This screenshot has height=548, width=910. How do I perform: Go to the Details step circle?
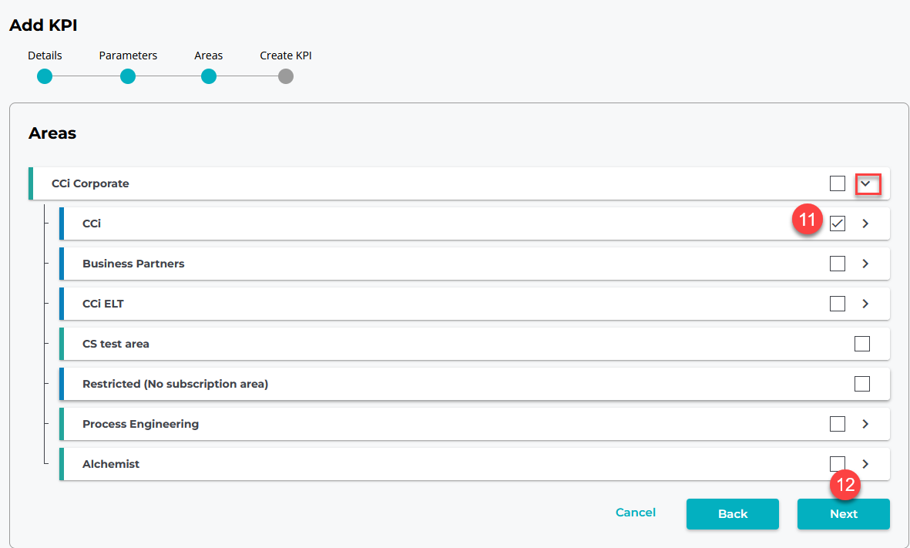pyautogui.click(x=45, y=76)
